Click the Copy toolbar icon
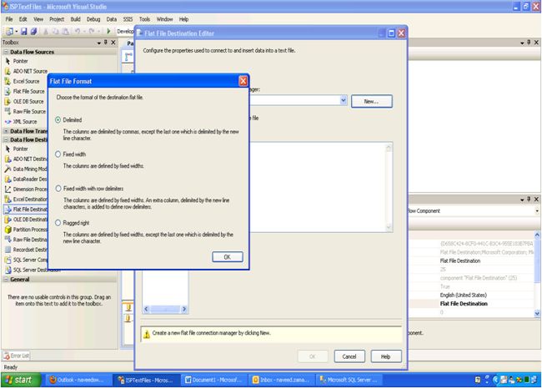This screenshot has width=542, height=389. 55,32
